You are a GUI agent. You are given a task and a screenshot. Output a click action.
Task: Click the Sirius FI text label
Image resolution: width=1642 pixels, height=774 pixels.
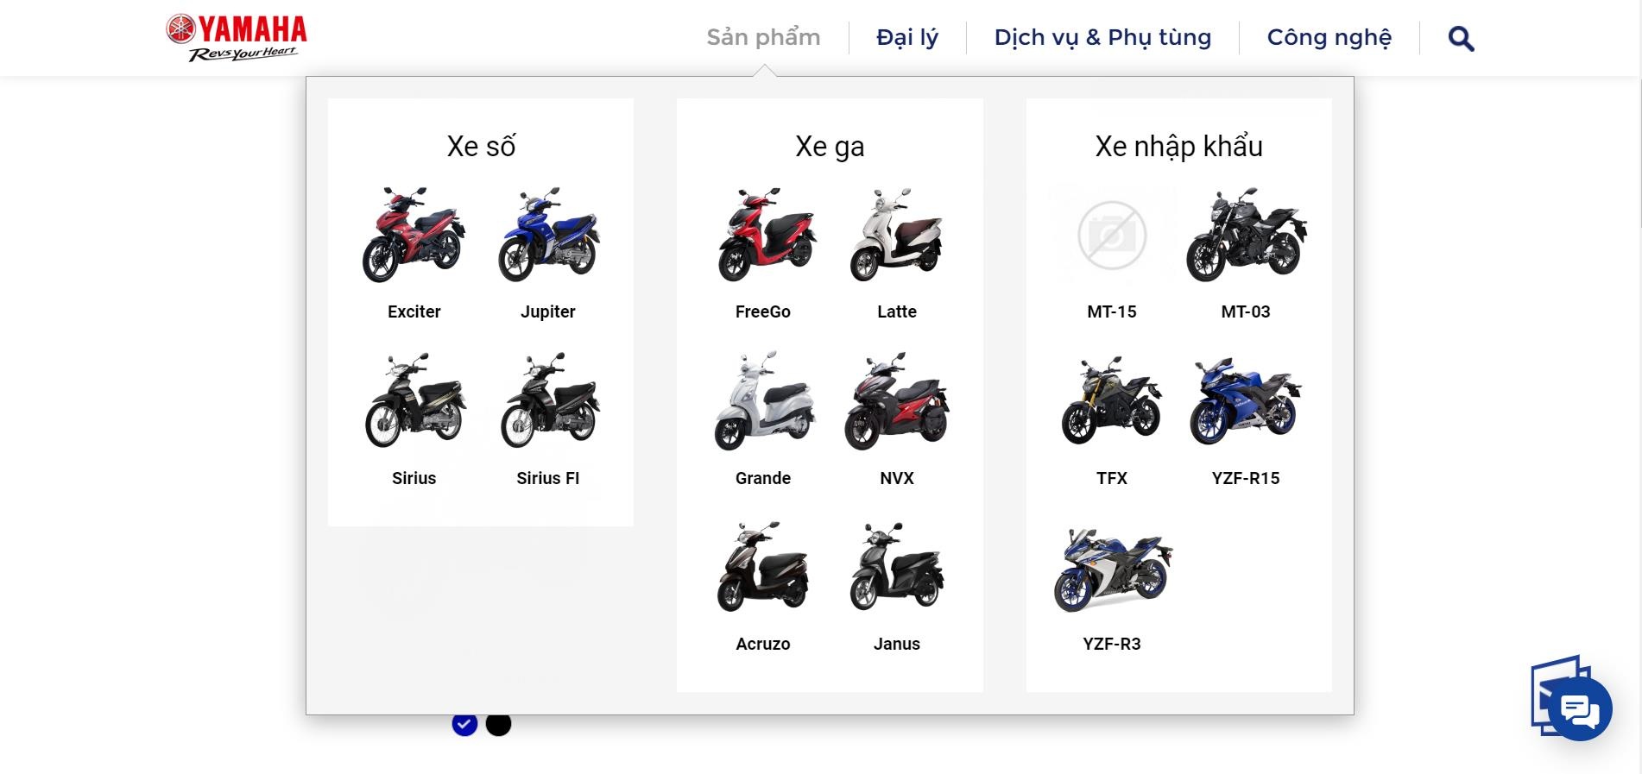(x=548, y=478)
